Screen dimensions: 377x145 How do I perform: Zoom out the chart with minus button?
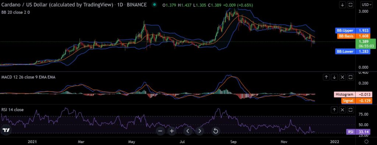tap(160, 131)
